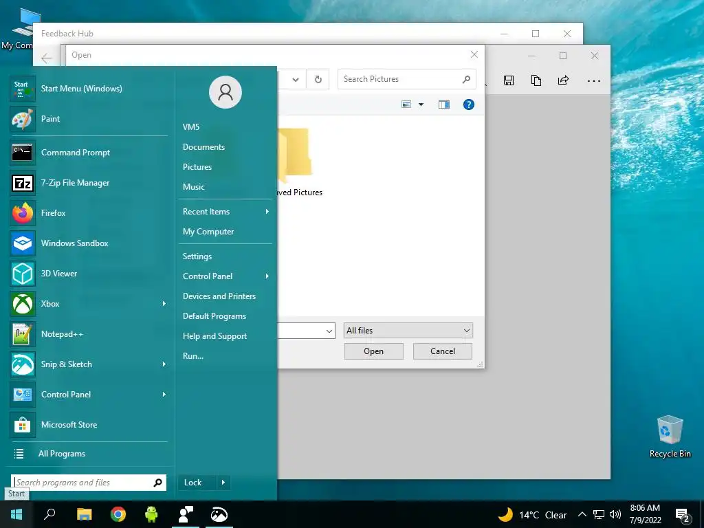704x528 pixels.
Task: Expand the Xbox submenu arrow
Action: [164, 304]
